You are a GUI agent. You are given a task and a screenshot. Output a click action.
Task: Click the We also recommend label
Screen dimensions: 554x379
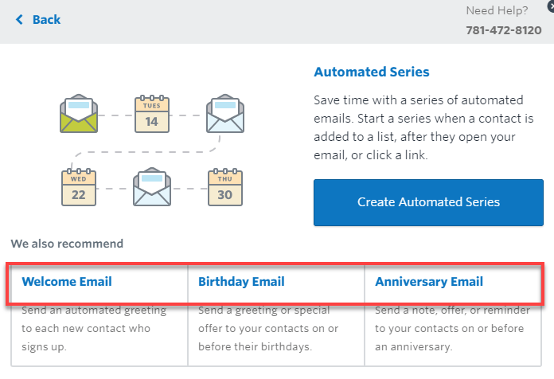tap(67, 244)
